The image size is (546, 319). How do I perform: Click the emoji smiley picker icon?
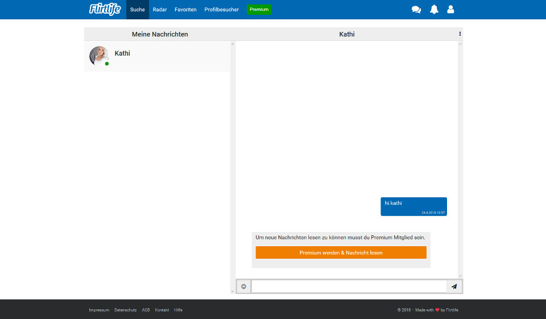[244, 287]
